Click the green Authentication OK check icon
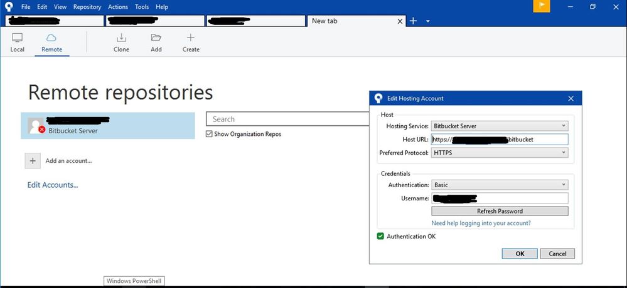Screen dimensions: 627x288 pos(380,236)
